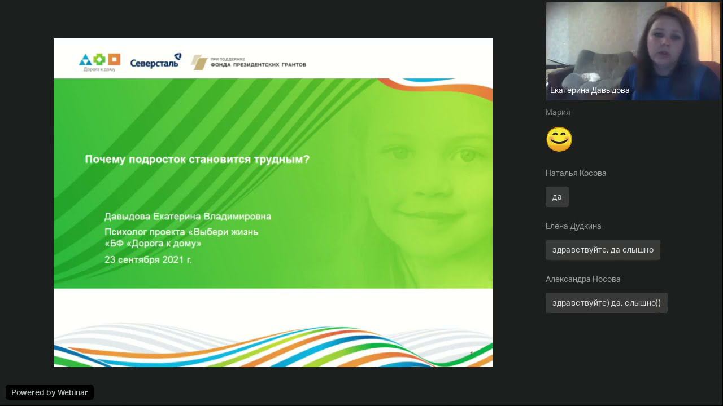Click the smiling emoji from Мария
Screen dimensions: 723x406
tap(559, 139)
